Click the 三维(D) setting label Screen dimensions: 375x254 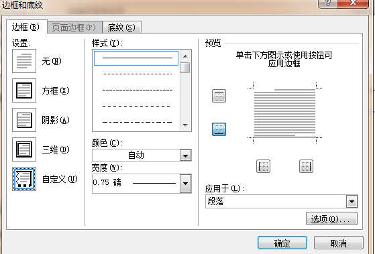pyautogui.click(x=56, y=149)
